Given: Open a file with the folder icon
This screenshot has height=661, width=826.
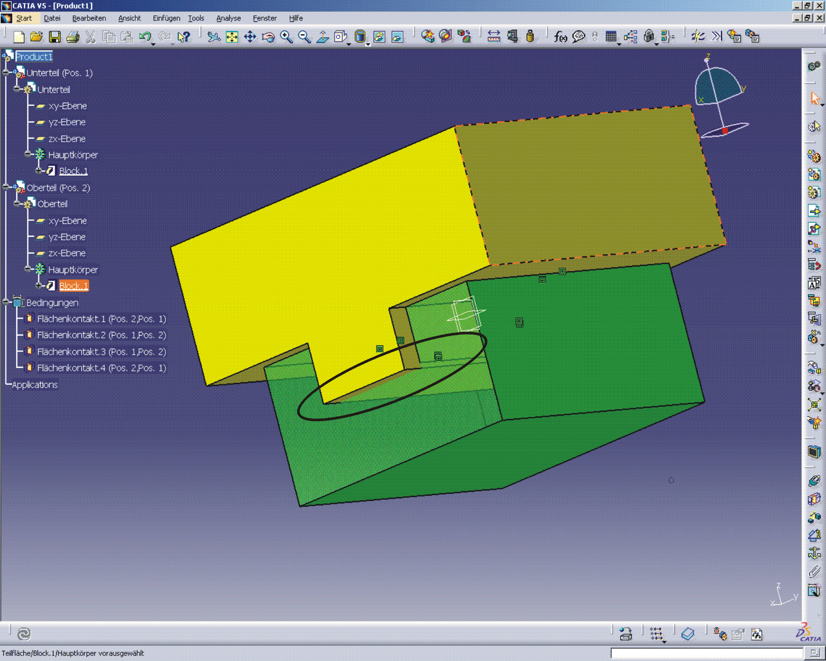Looking at the screenshot, I should coord(36,37).
